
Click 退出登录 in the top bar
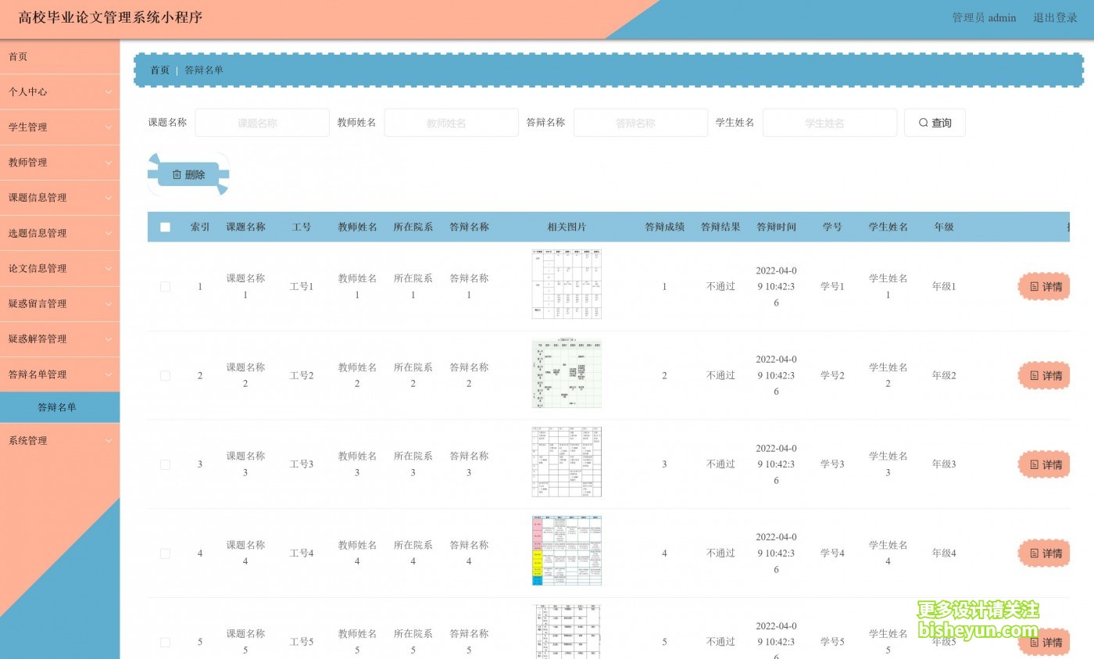(1056, 18)
